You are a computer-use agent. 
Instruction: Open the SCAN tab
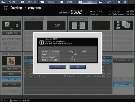coord(106,2)
